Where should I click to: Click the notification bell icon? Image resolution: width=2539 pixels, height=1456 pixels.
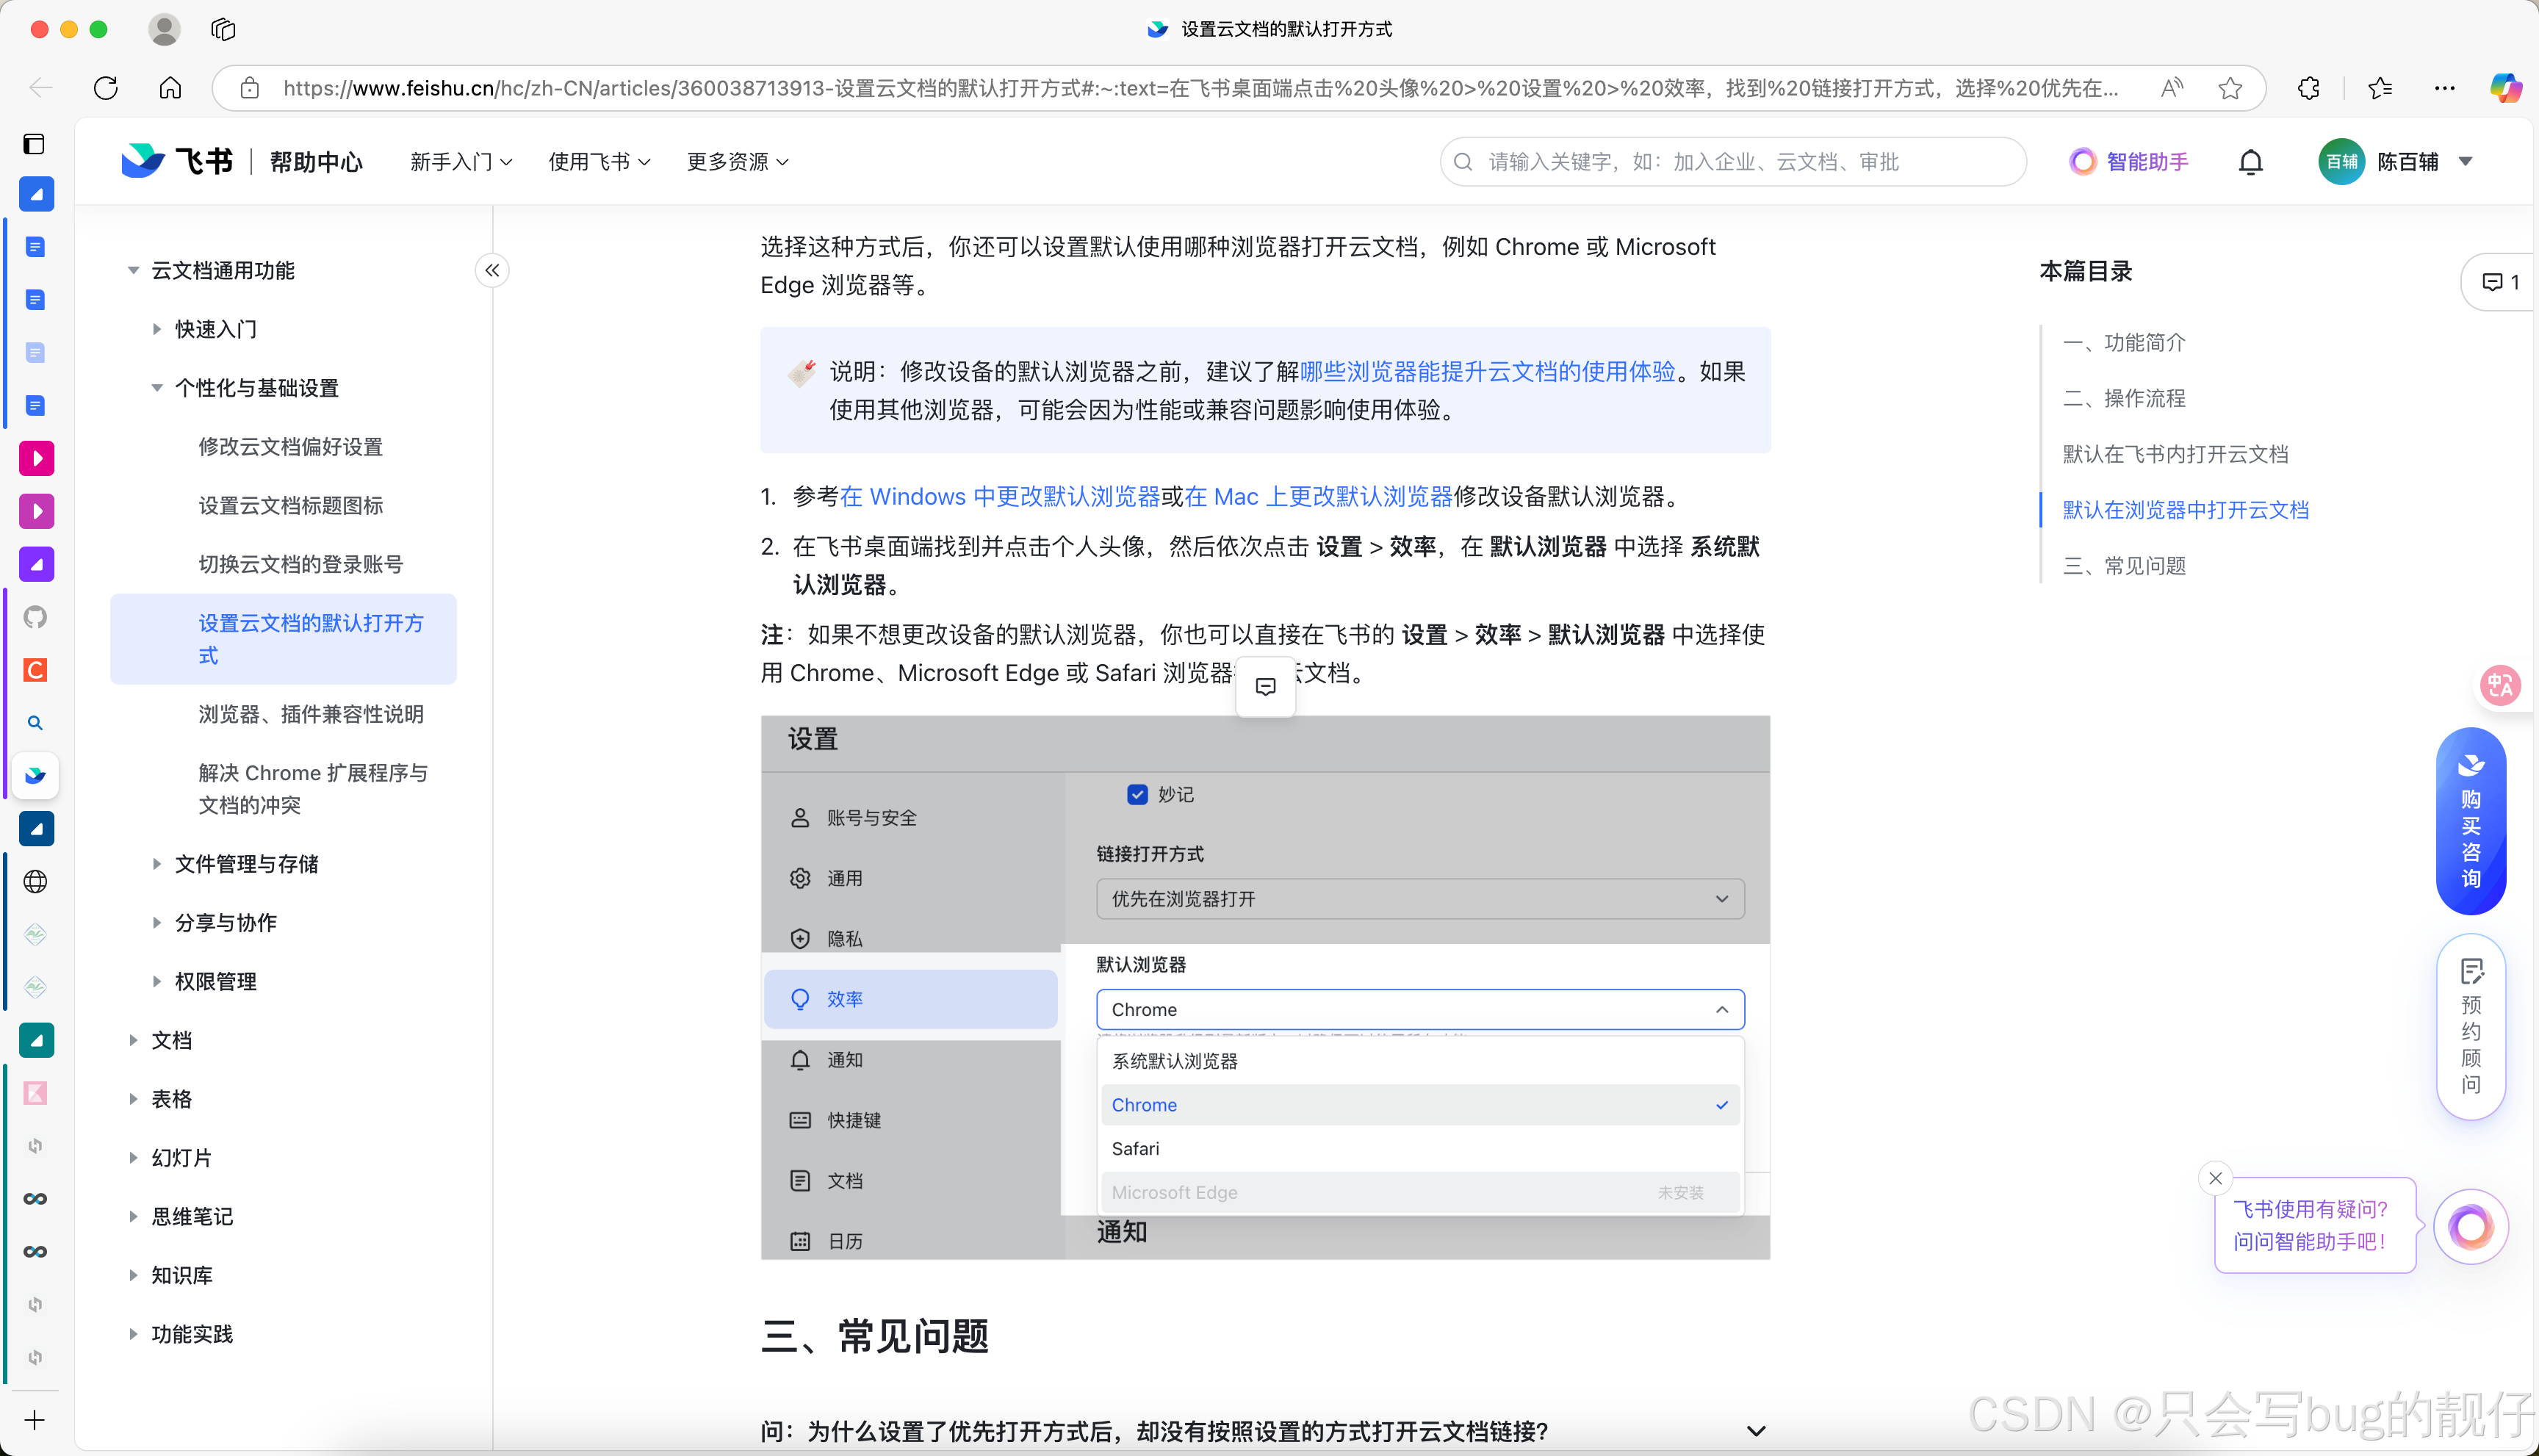[2250, 162]
